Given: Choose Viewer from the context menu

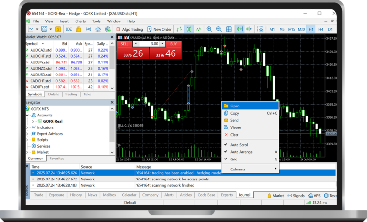Looking at the screenshot, I should 250,127.
